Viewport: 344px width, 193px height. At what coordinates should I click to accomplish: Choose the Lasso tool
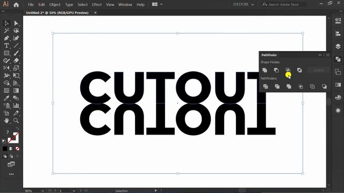16,31
